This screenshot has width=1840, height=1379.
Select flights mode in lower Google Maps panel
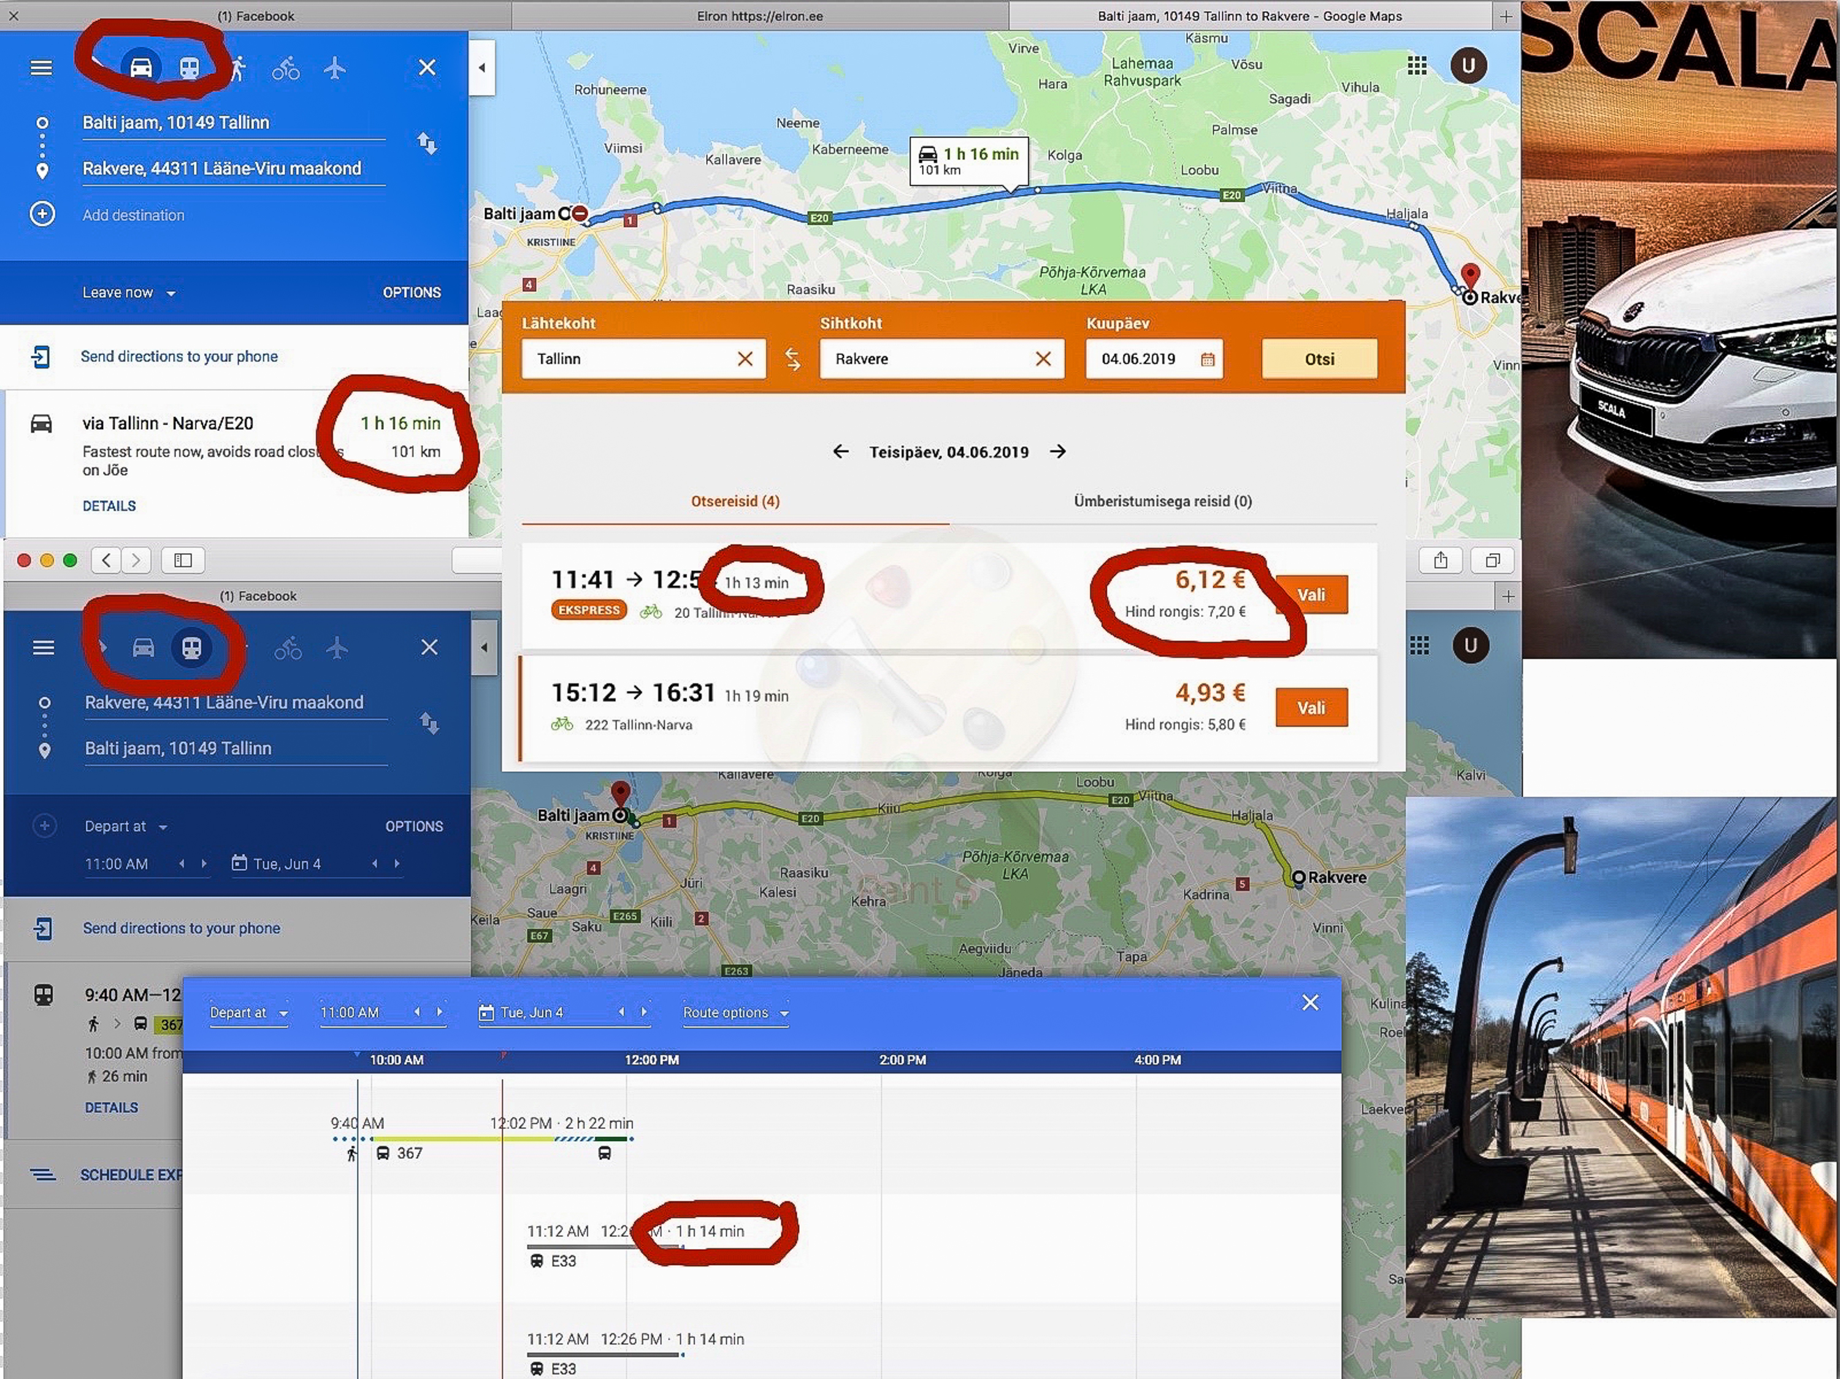(x=337, y=648)
